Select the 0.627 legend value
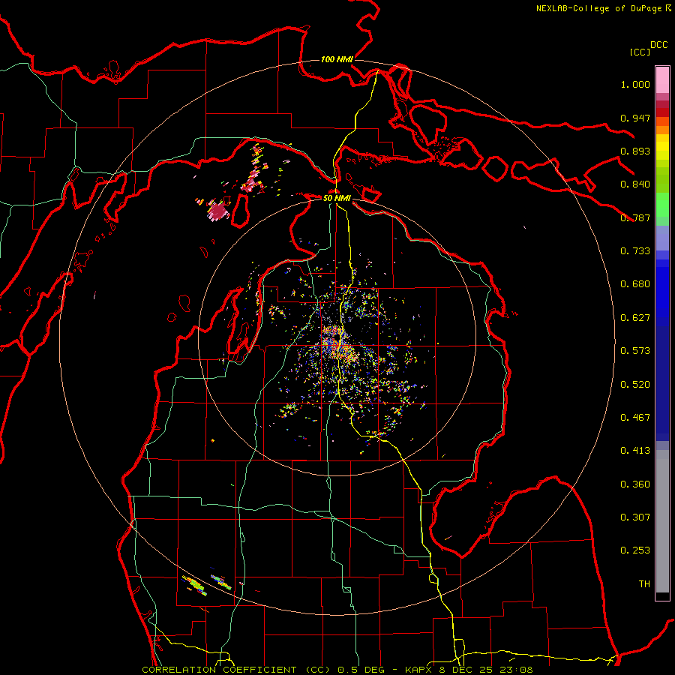Image resolution: width=675 pixels, height=675 pixels. (635, 317)
